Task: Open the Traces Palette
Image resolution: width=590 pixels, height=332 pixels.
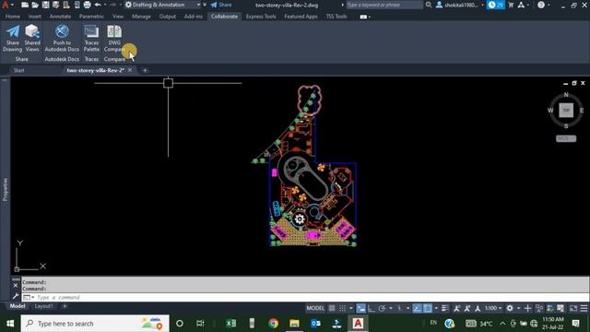Action: (x=91, y=38)
